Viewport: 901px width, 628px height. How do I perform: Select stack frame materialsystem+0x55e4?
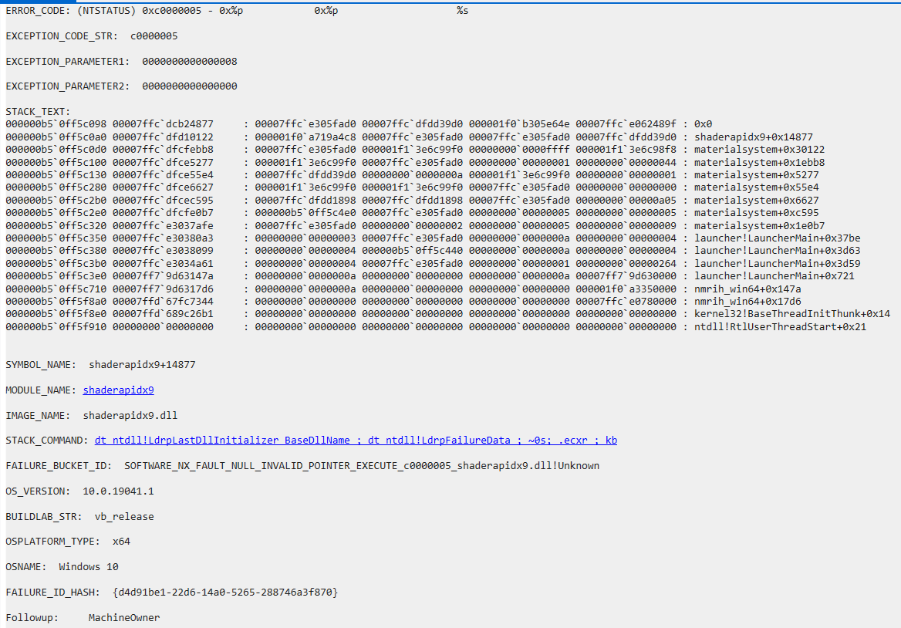(x=756, y=187)
